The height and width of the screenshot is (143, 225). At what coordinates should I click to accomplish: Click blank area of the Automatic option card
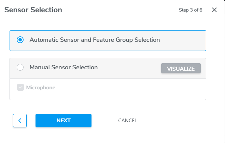(183, 40)
